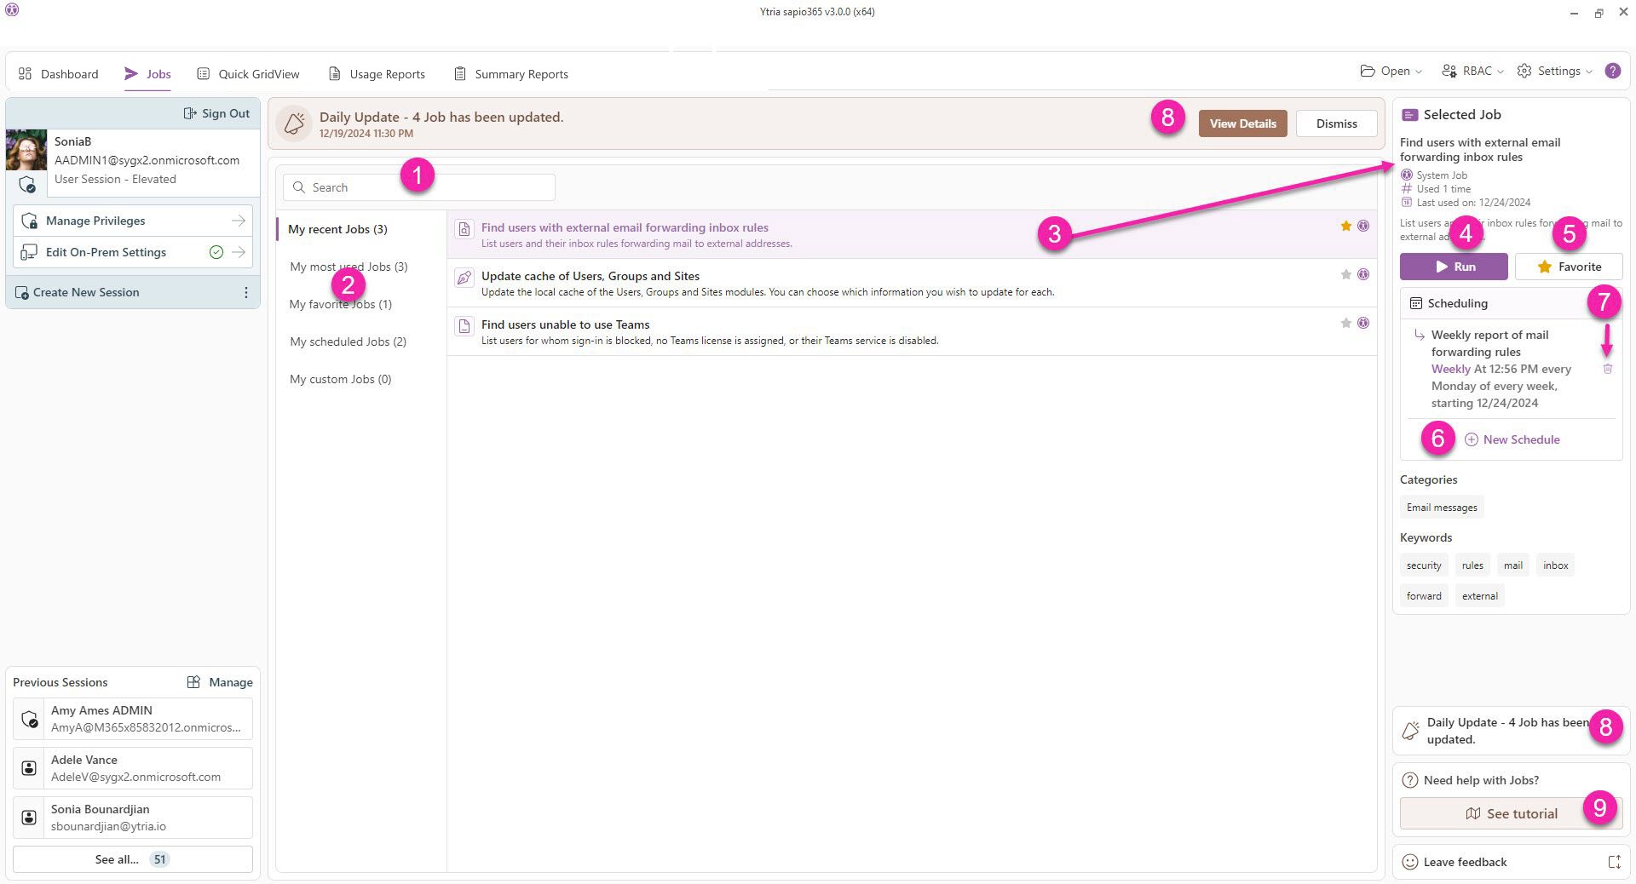The image size is (1636, 884).
Task: Star the Update cache of Users job
Action: coord(1345,274)
